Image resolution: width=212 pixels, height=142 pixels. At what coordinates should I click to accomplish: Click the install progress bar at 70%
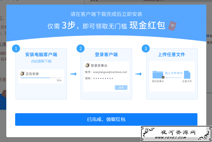pyautogui.click(x=41, y=78)
